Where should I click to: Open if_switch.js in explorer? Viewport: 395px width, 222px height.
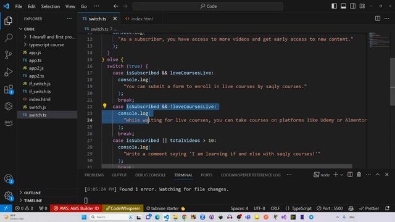tap(47, 84)
